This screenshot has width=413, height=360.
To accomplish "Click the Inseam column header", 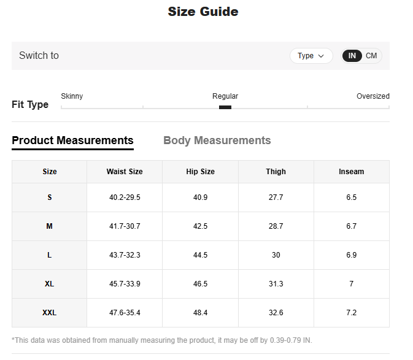I will point(351,172).
